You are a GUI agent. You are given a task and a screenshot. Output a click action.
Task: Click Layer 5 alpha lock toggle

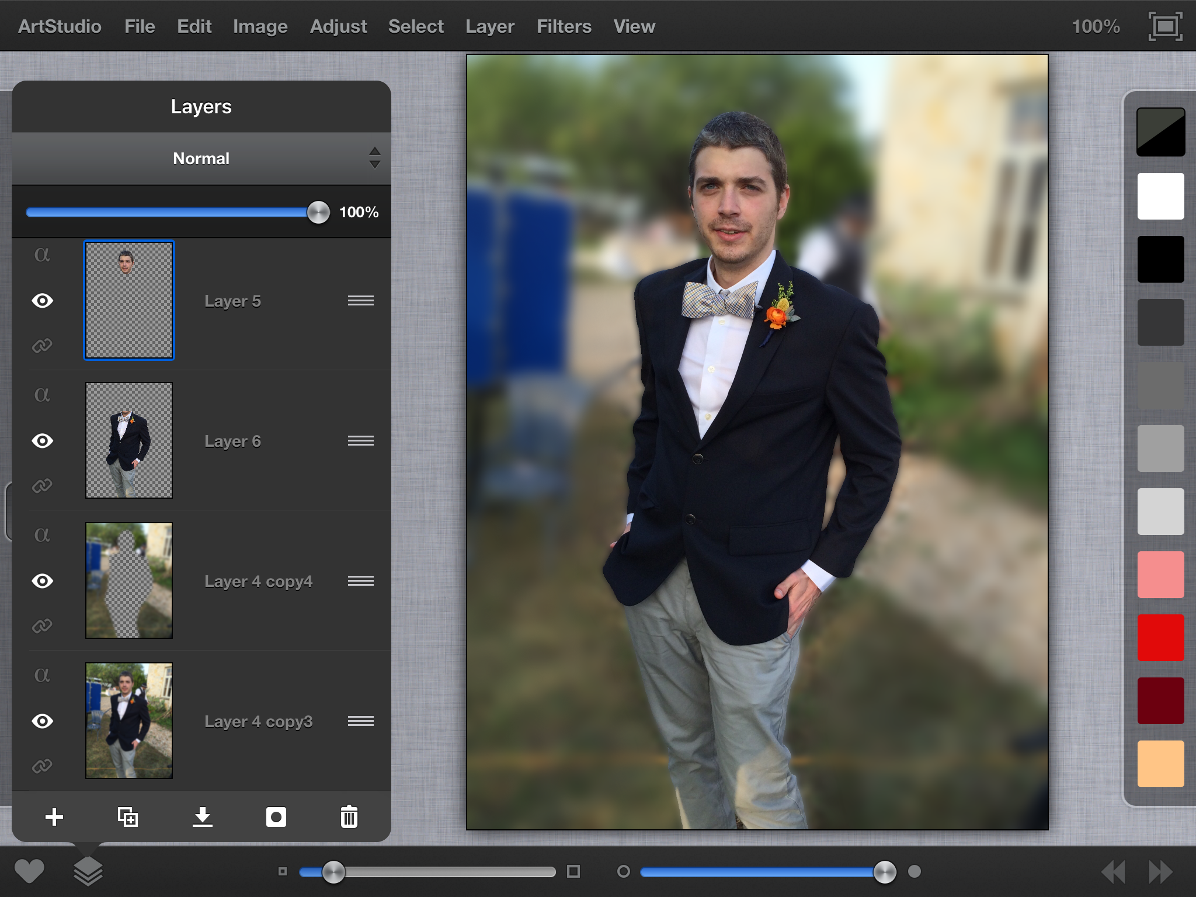(42, 255)
